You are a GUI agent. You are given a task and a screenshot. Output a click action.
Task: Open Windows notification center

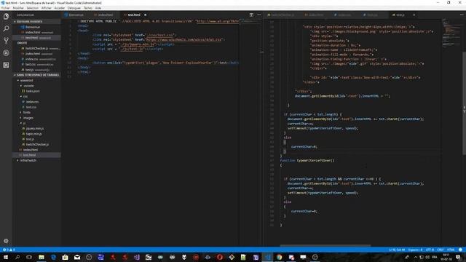click(x=459, y=257)
